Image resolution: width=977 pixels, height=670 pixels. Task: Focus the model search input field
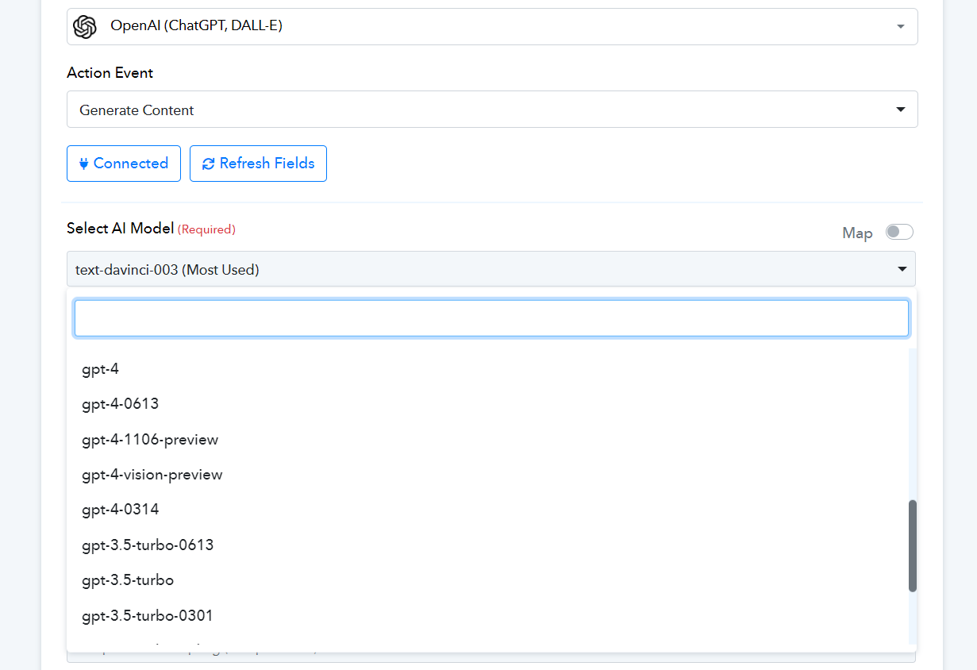(491, 318)
